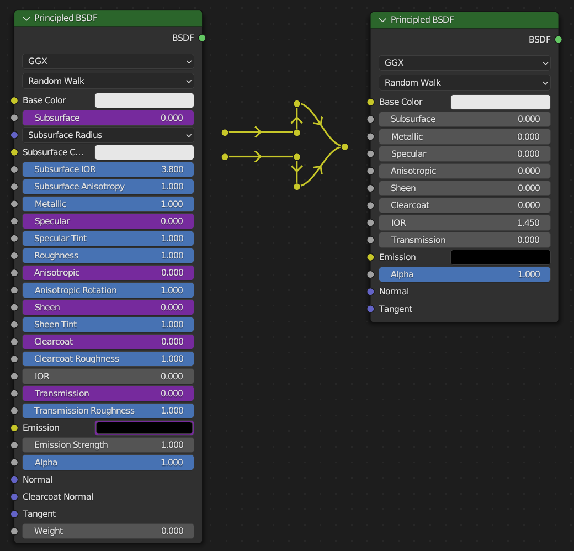Click Alpha input socket on right node
The image size is (574, 551).
[370, 274]
